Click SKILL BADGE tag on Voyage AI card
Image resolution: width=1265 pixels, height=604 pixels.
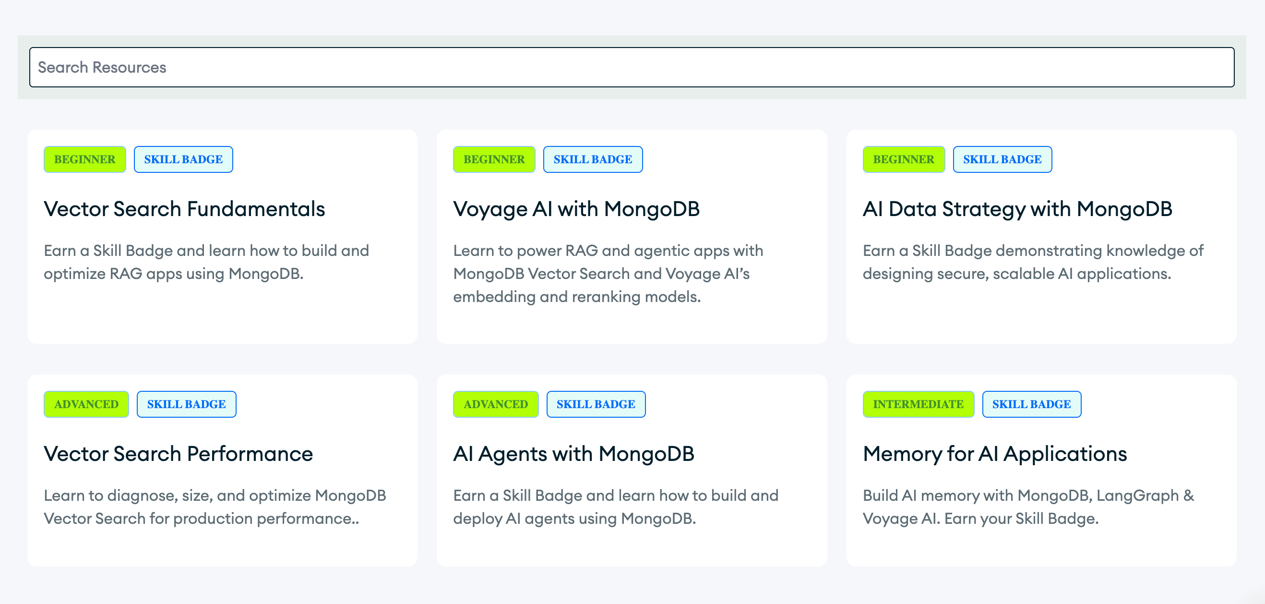593,159
